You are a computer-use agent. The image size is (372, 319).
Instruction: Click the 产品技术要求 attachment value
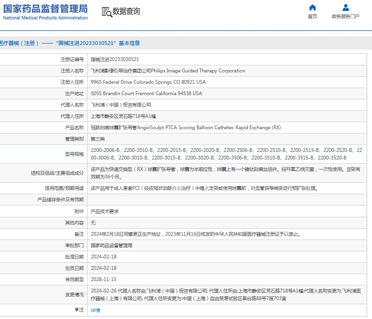click(x=105, y=211)
